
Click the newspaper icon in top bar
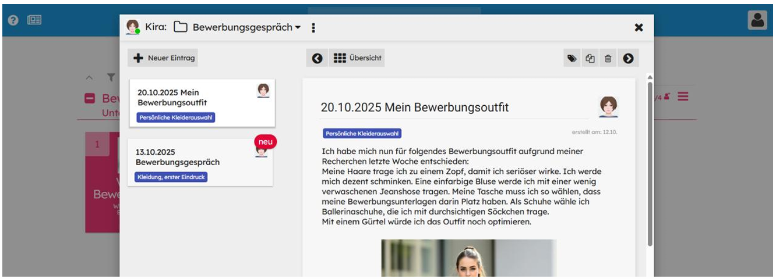(33, 20)
